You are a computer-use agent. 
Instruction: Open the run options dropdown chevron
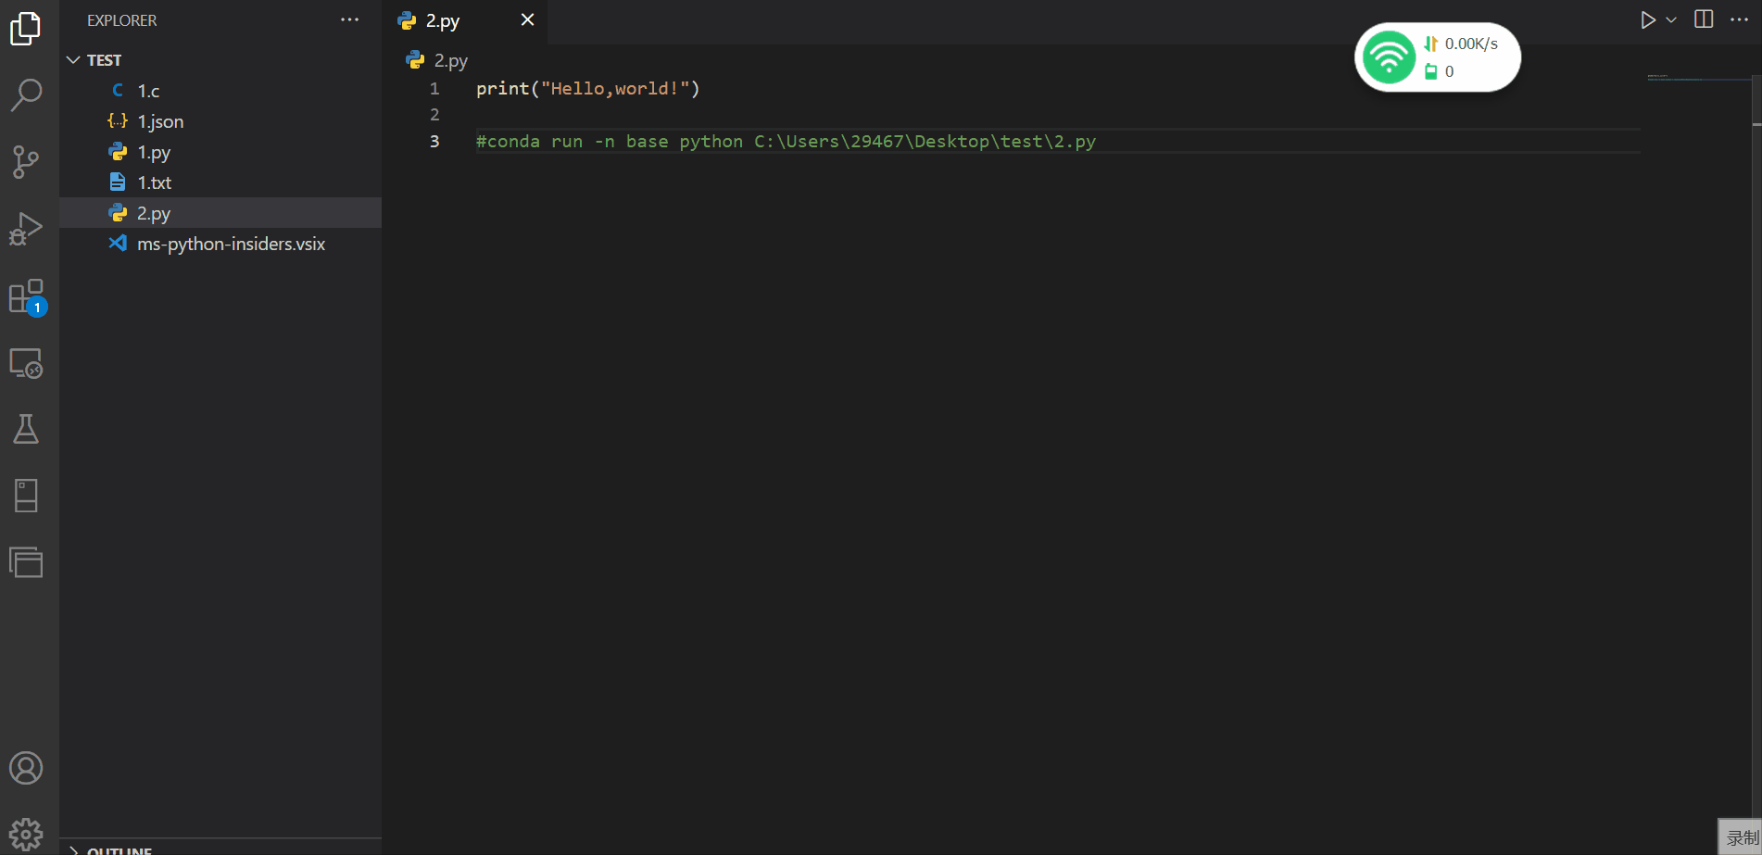(x=1669, y=19)
